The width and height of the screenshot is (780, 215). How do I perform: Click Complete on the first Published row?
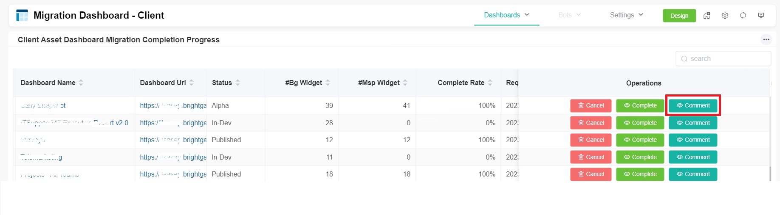point(640,140)
